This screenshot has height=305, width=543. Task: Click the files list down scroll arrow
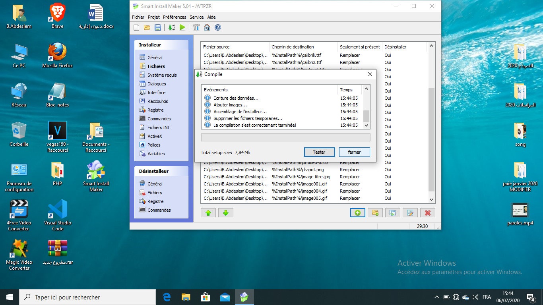432,199
